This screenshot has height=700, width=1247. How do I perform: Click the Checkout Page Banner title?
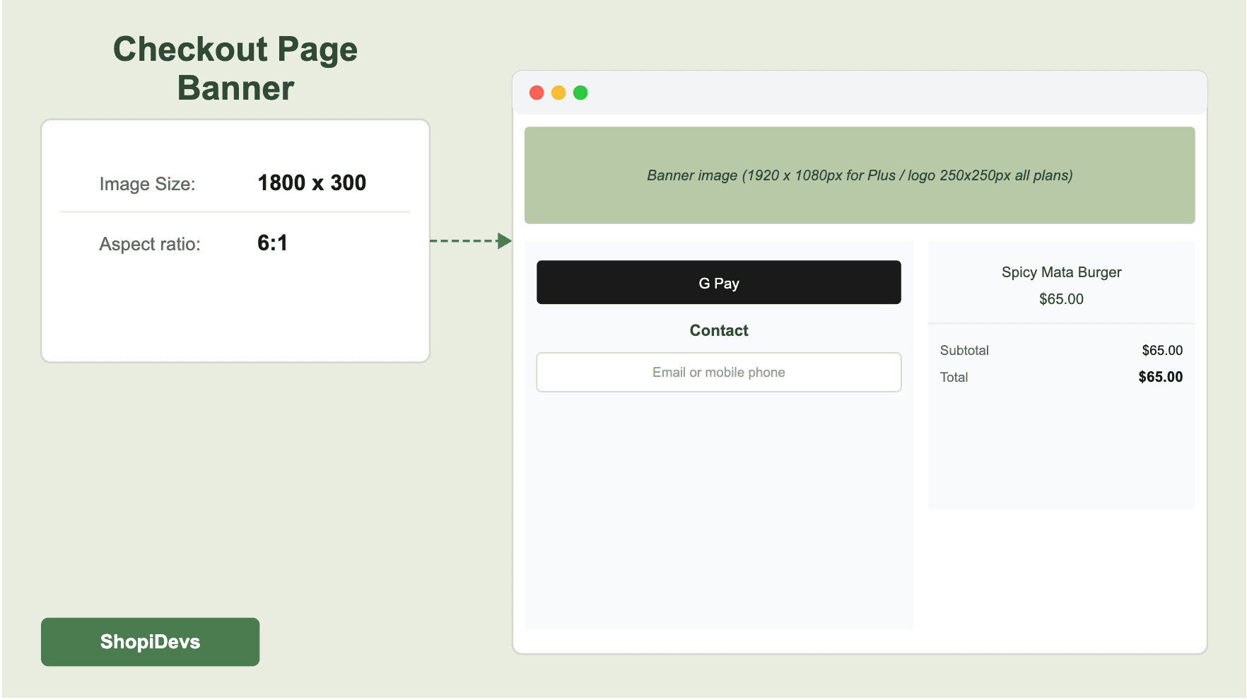point(235,69)
